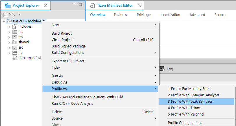236x126 pixels.
Task: Collapse the BasicUI project tree node
Action: pos(3,21)
